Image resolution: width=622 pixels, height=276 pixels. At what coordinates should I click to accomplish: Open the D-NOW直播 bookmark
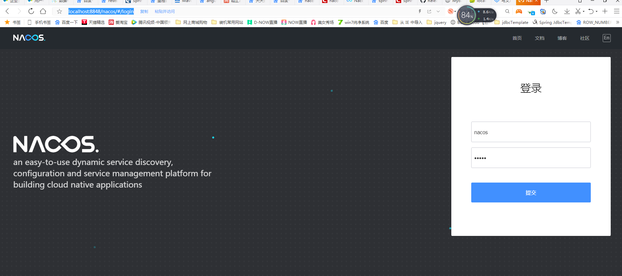click(x=262, y=22)
